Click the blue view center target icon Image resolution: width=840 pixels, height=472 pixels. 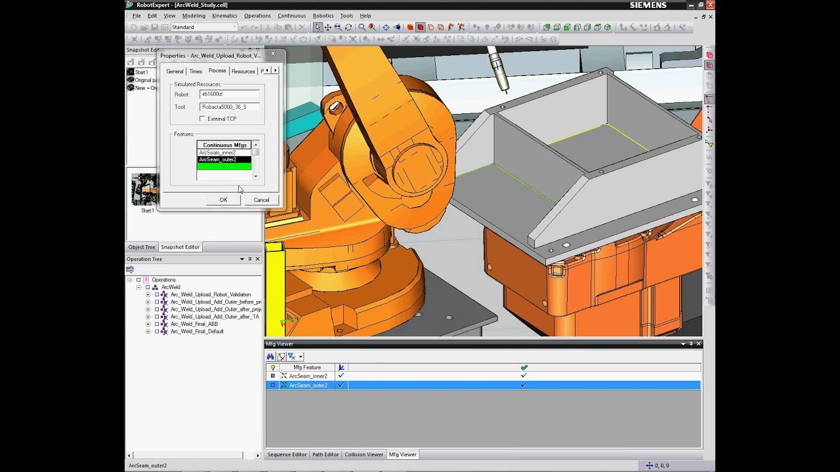(x=386, y=27)
